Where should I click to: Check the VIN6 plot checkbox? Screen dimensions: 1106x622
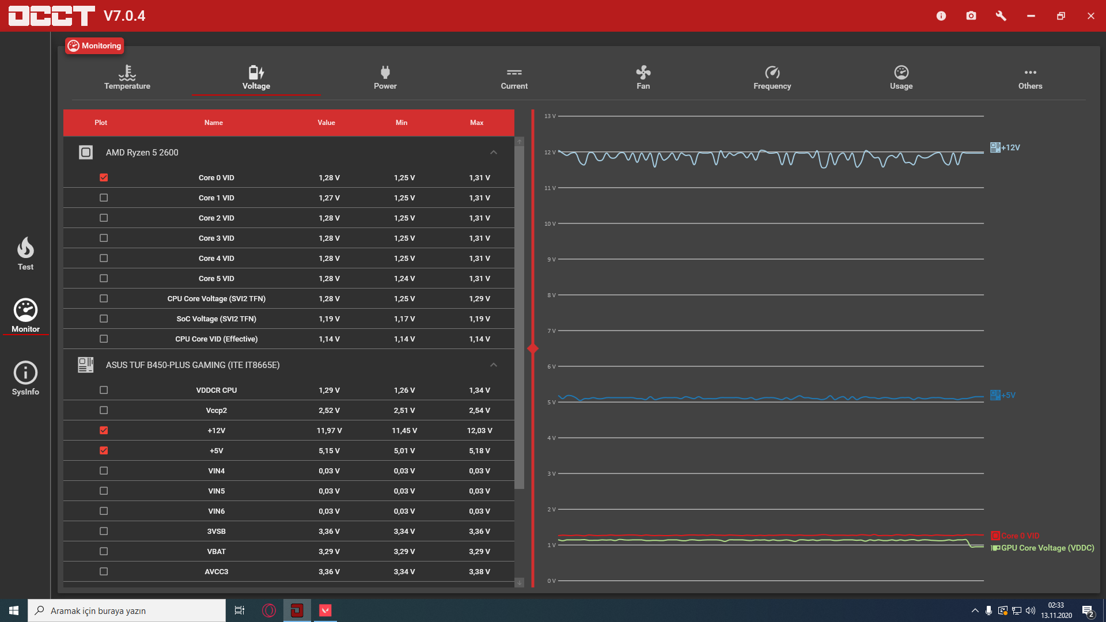tap(104, 511)
